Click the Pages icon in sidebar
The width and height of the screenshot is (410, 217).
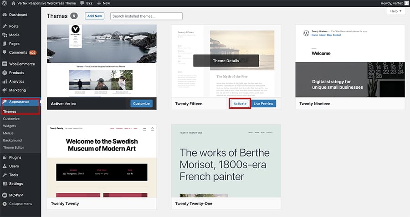[x=5, y=44]
